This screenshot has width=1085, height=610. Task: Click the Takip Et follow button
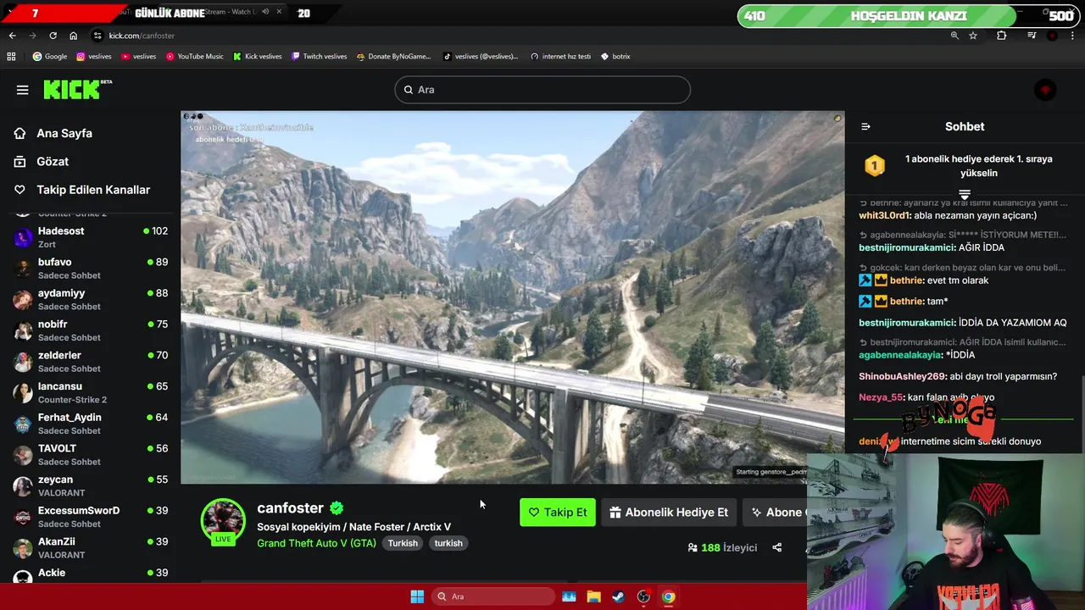pyautogui.click(x=558, y=513)
